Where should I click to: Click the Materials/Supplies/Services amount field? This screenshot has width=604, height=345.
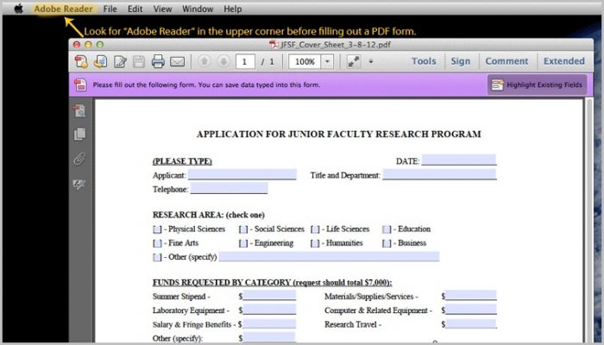pyautogui.click(x=471, y=296)
